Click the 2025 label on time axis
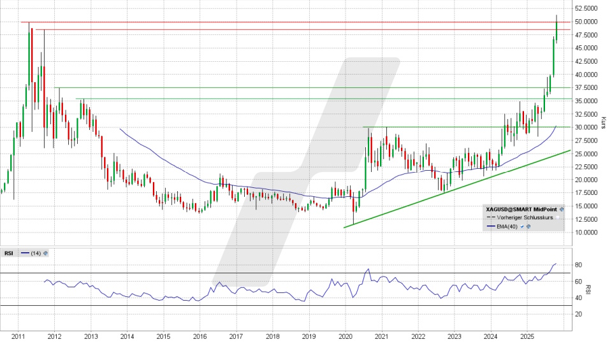This screenshot has height=344, width=612. [527, 336]
